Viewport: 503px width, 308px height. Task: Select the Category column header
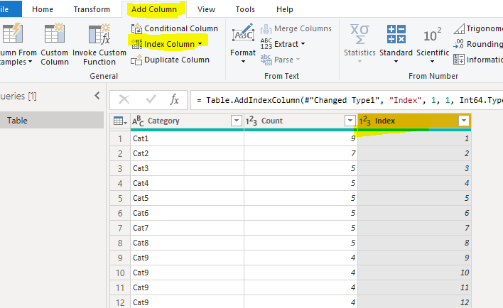click(188, 121)
